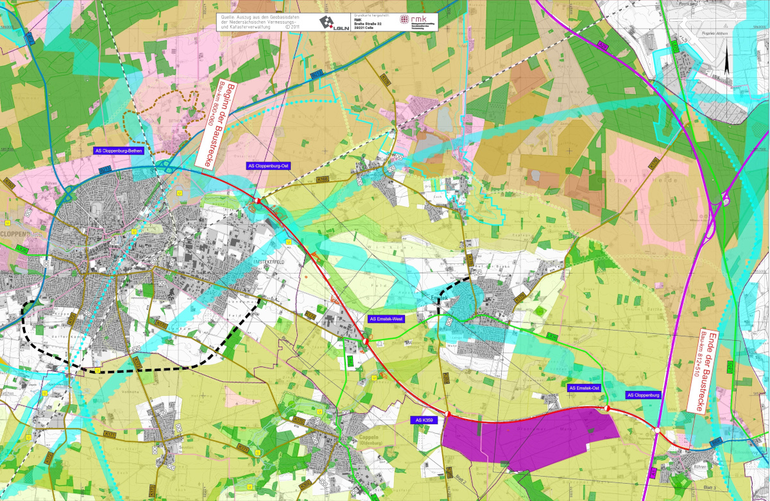This screenshot has height=501, width=770.
Task: Select the AS Emstek-Ost label
Action: click(583, 388)
